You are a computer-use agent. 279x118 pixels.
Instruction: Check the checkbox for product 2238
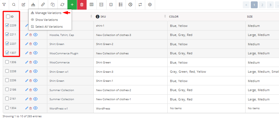coord(7,71)
